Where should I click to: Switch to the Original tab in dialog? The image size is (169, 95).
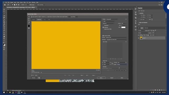34,20
